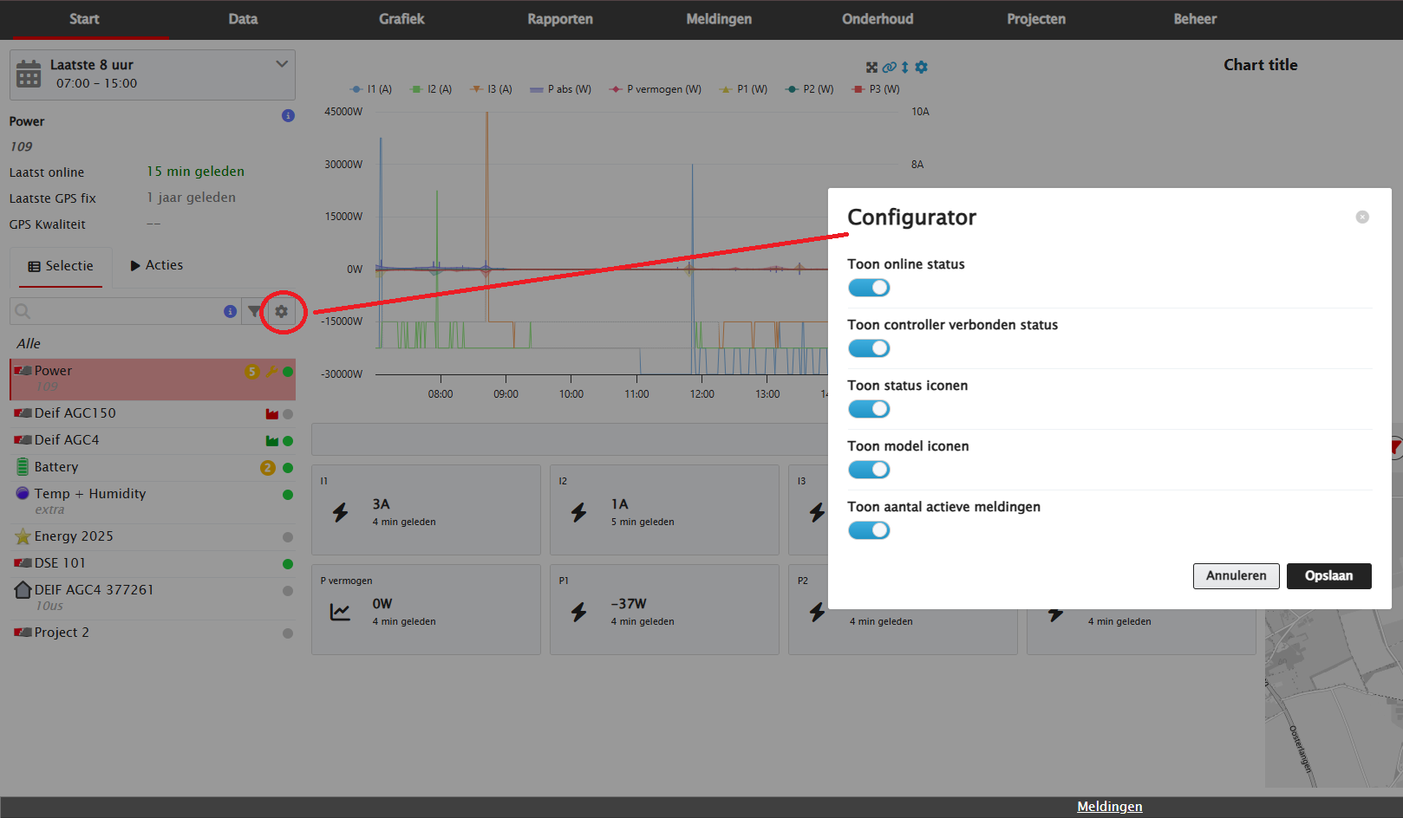
Task: Click the Opslaan button
Action: (x=1328, y=576)
